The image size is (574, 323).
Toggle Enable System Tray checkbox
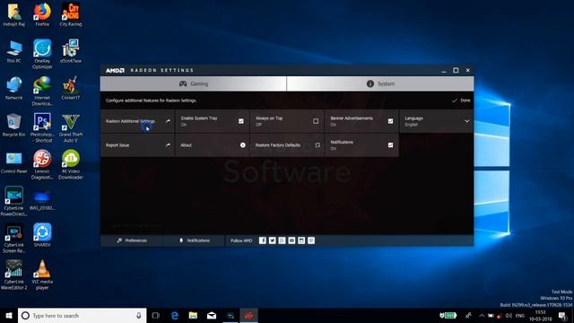click(241, 121)
